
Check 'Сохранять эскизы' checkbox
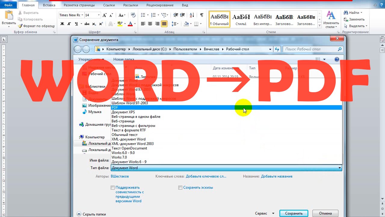tap(180, 187)
